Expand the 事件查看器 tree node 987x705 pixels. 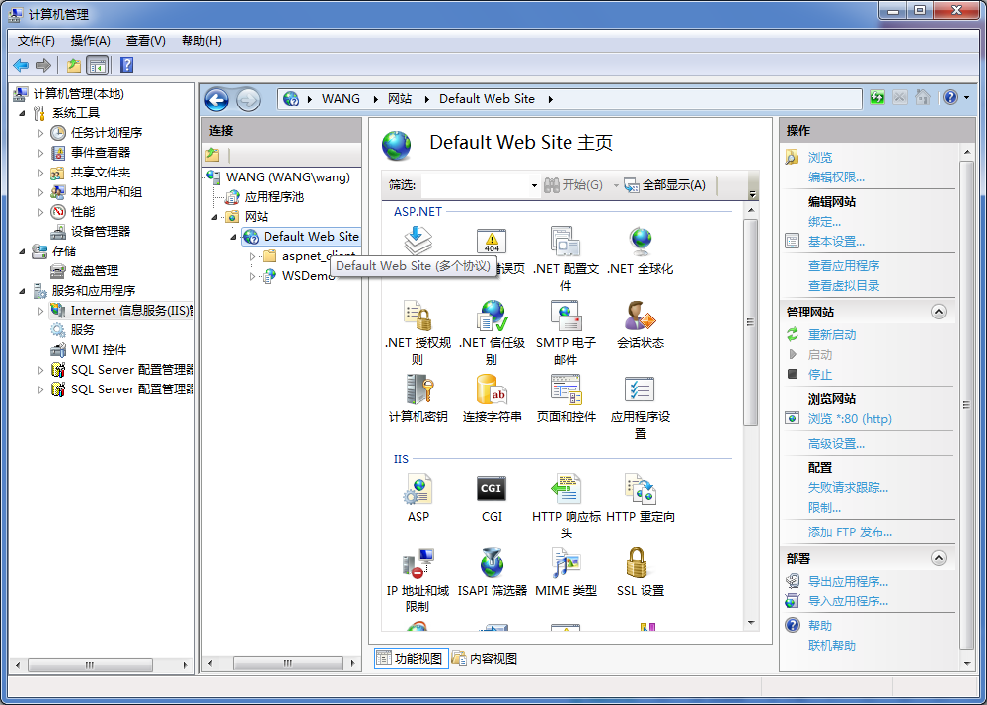point(40,153)
